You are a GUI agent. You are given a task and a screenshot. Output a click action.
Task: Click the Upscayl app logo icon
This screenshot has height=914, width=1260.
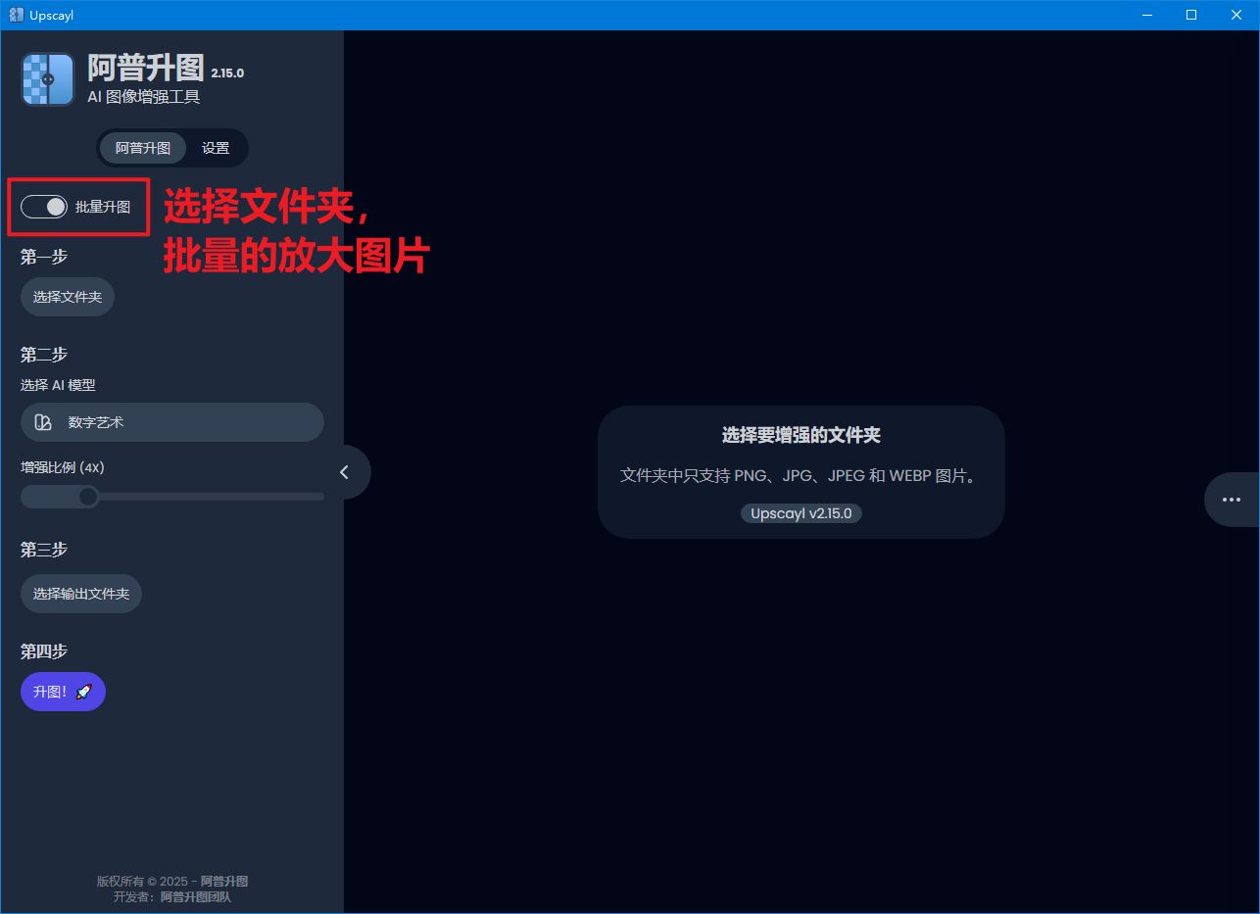pyautogui.click(x=48, y=79)
